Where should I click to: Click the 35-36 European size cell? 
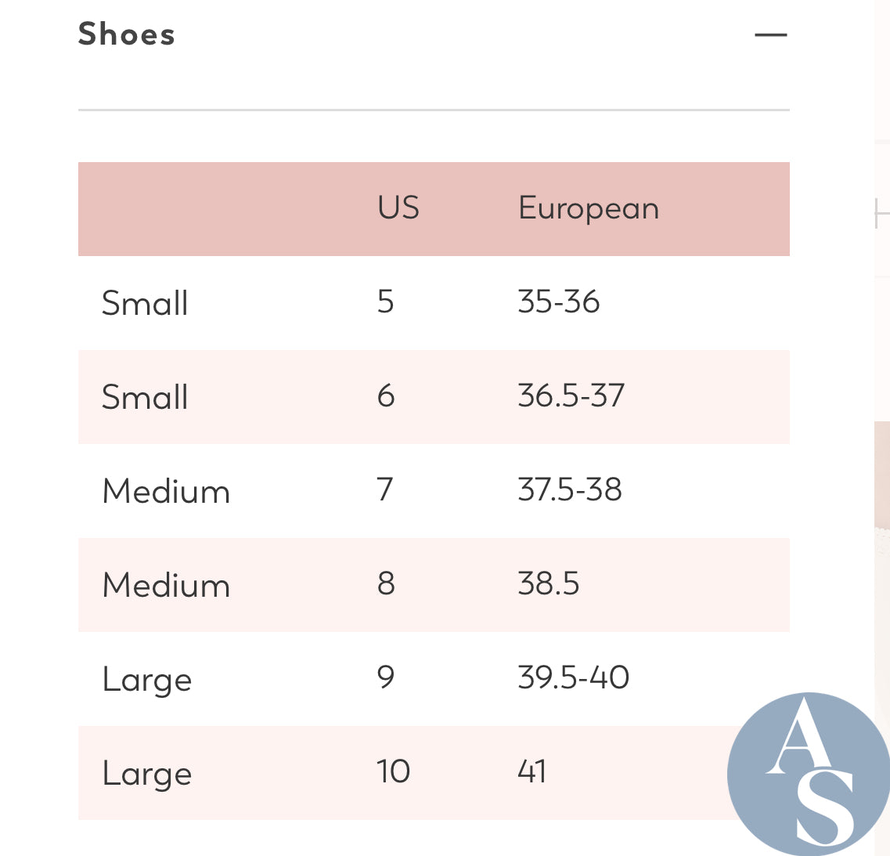559,301
